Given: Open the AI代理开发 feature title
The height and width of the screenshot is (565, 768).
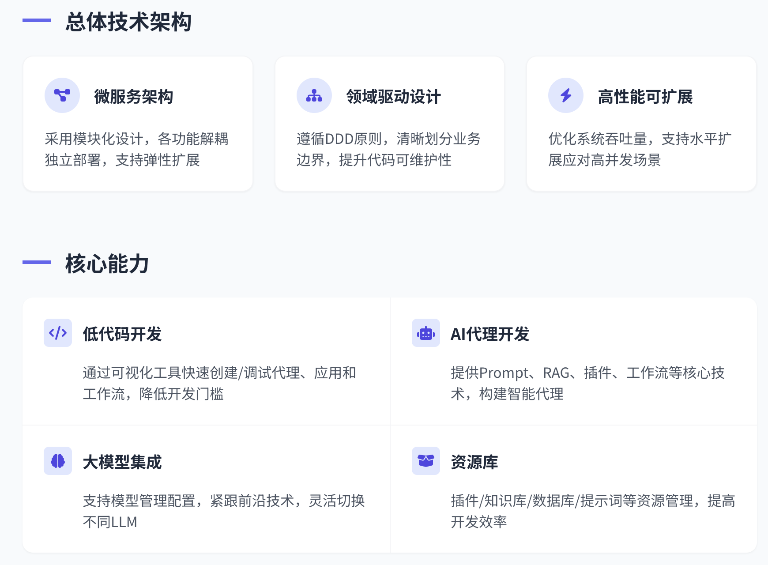Looking at the screenshot, I should [x=490, y=334].
